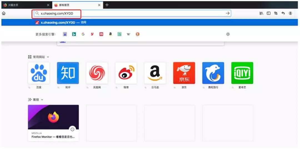The image size is (300, 149).
Task: Search with the Baidu paw engine icon
Action: click(65, 34)
